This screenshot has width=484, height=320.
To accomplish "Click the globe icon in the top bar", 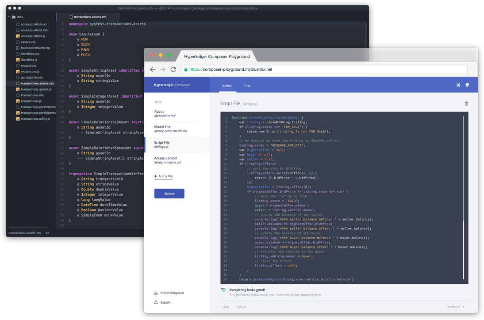I will [x=467, y=85].
